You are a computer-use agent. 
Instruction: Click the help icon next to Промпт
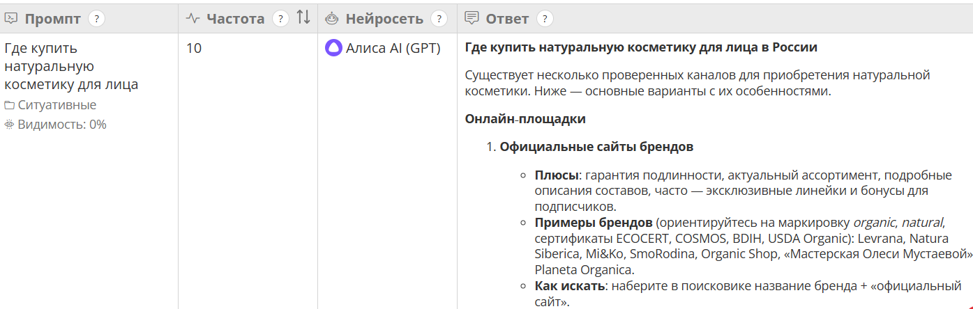tap(96, 19)
